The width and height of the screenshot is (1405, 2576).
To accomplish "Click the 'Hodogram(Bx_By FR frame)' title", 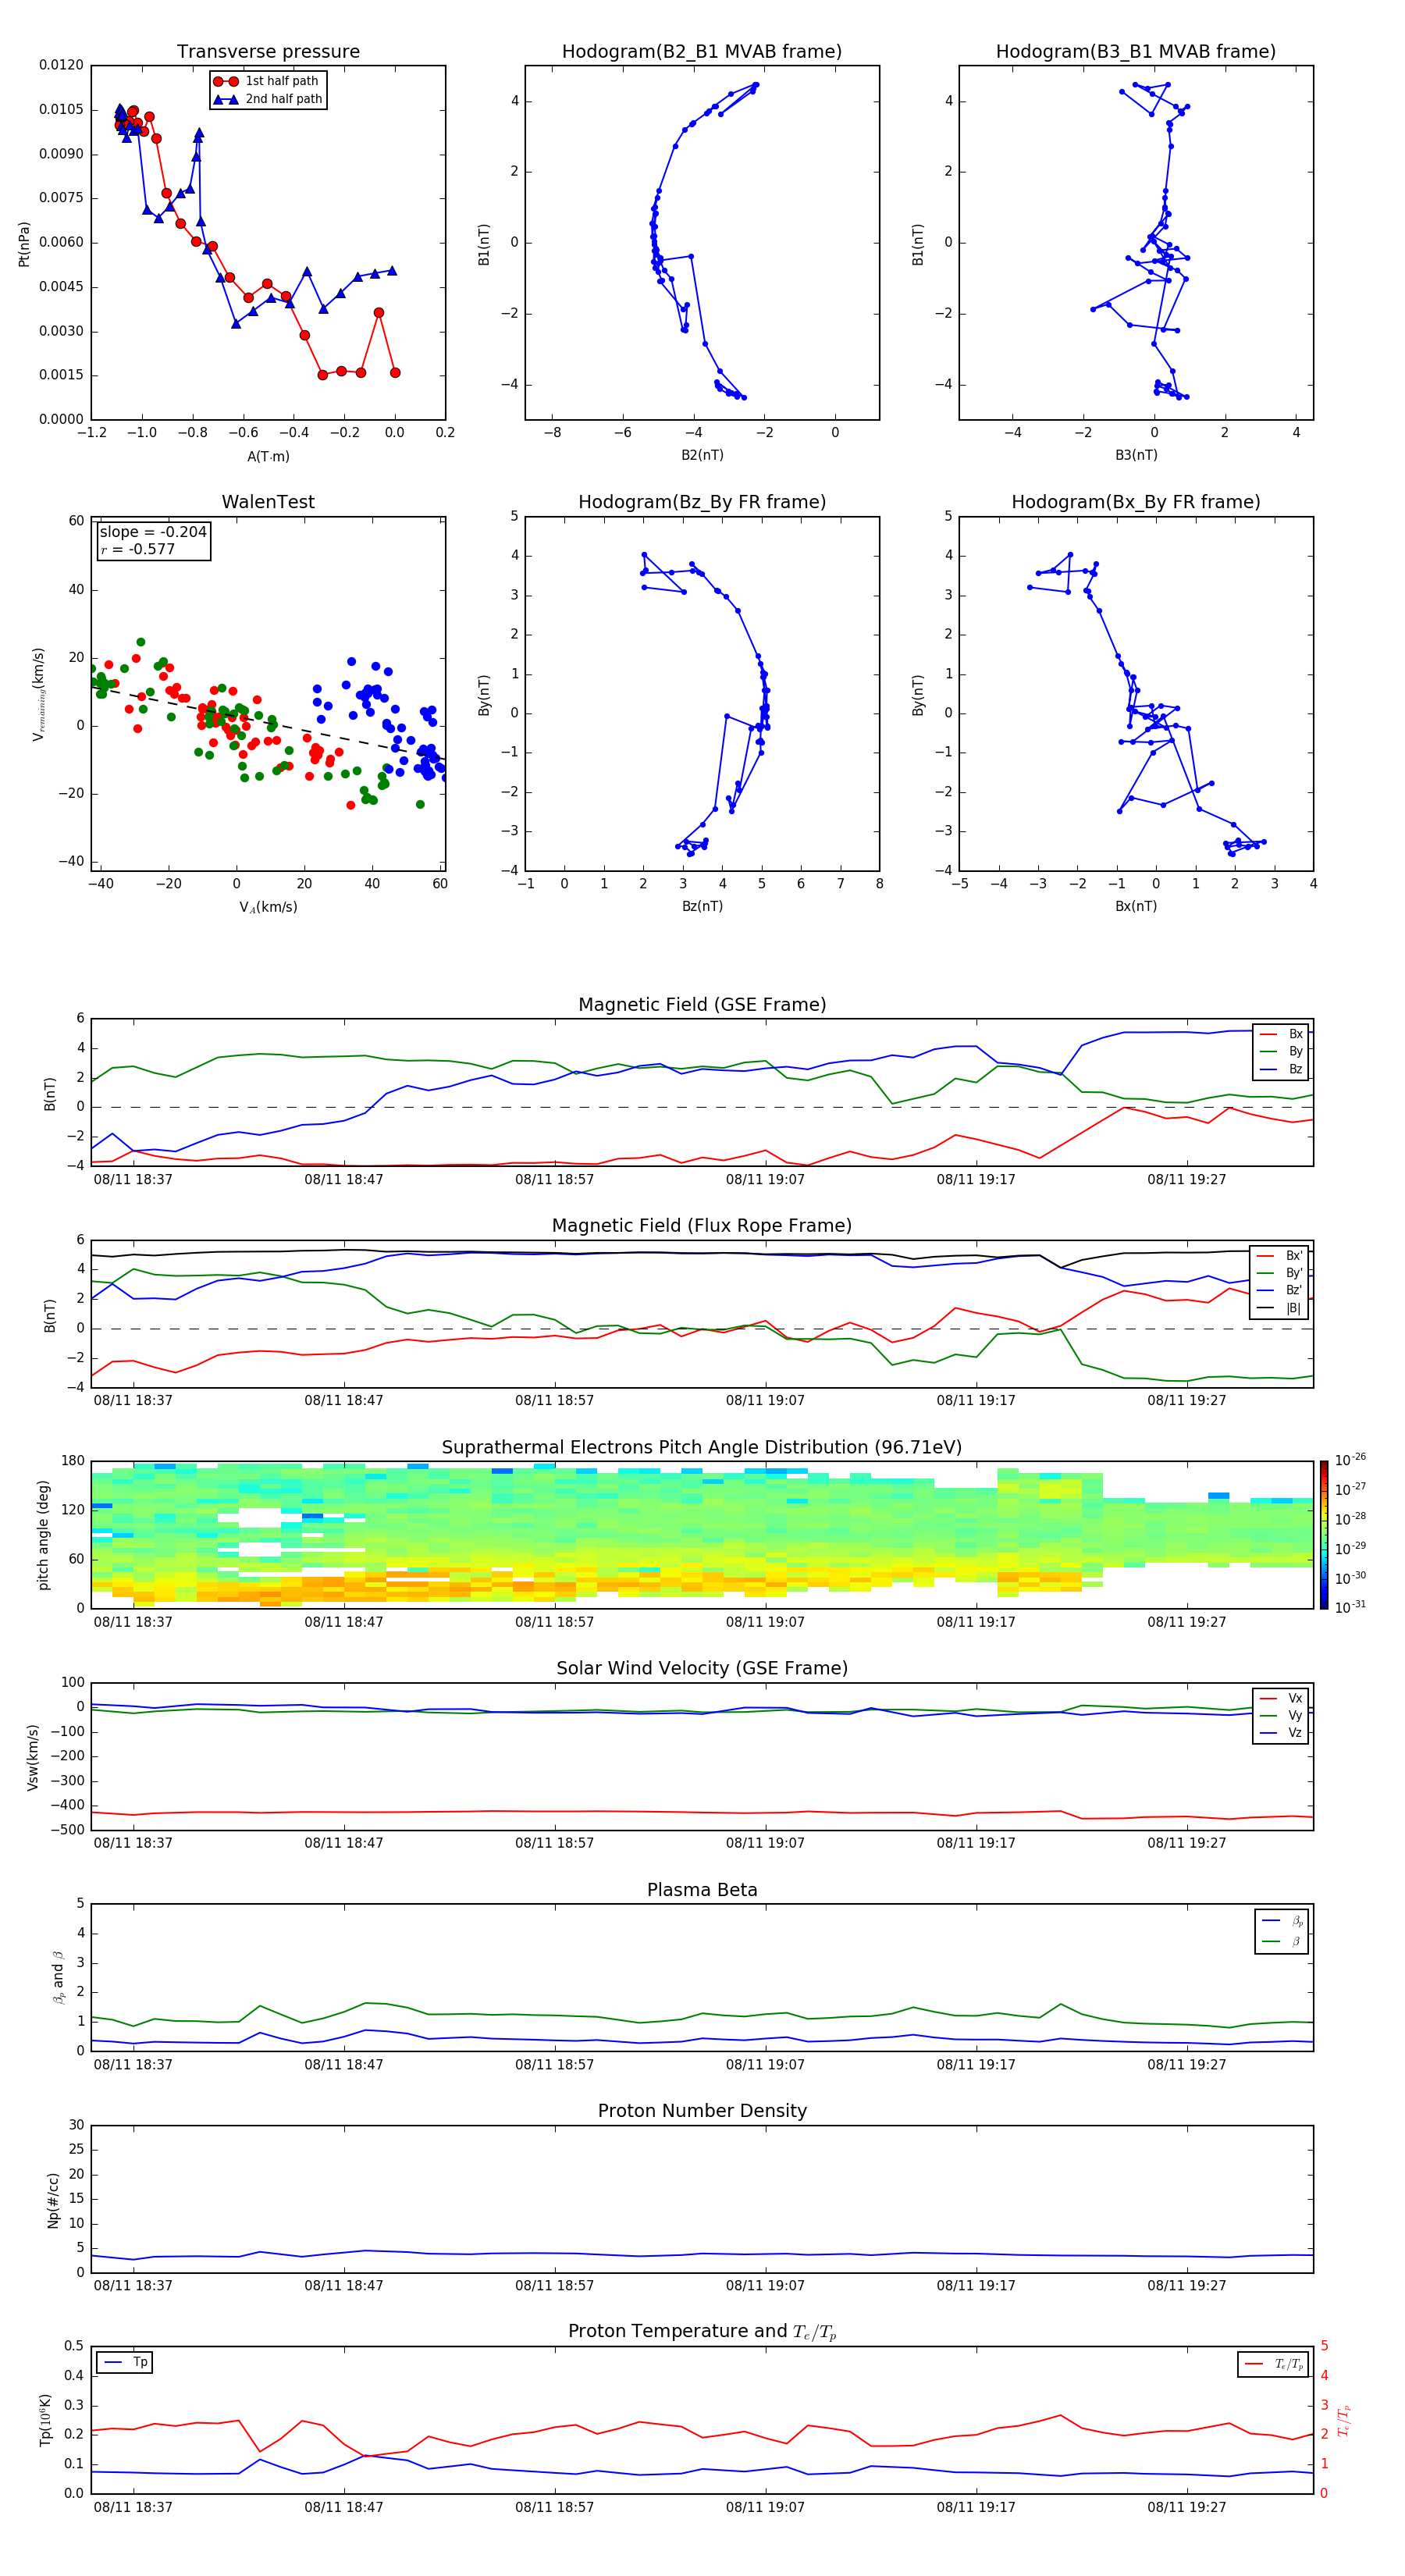I will point(1136,502).
